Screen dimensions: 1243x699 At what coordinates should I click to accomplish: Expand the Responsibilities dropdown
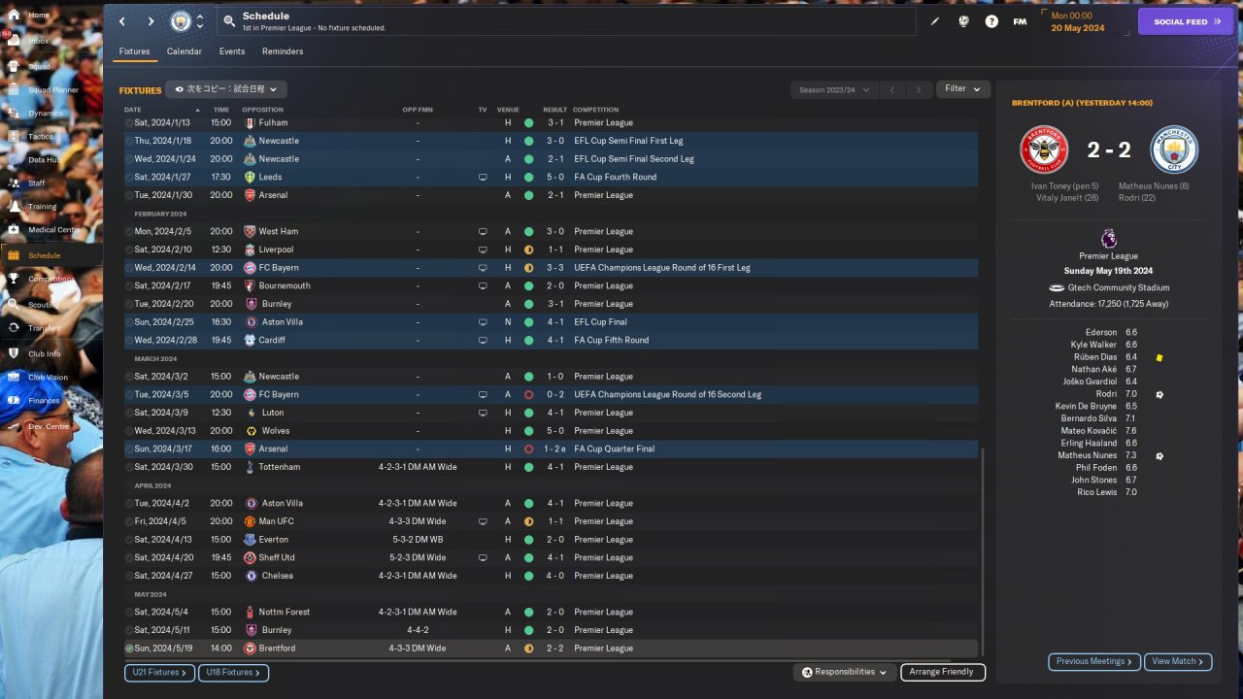click(x=843, y=672)
